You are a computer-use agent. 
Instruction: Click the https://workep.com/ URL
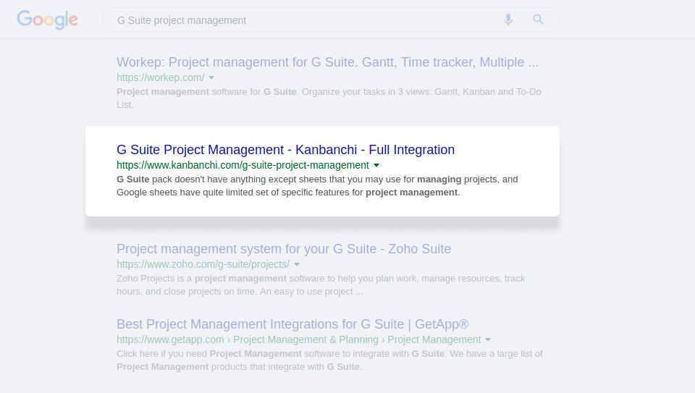point(161,77)
